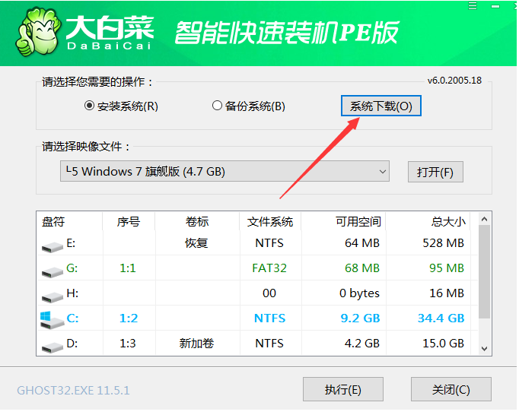This screenshot has height=415, width=519.
Task: Click the NTFS cell in the D: row
Action: click(x=269, y=344)
